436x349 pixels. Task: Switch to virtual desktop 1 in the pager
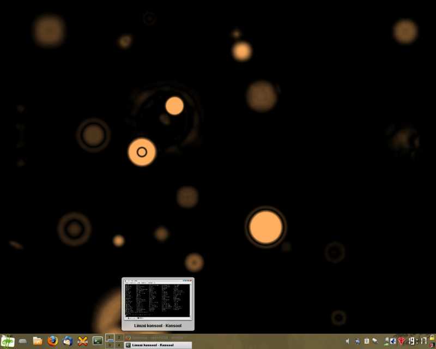click(110, 338)
